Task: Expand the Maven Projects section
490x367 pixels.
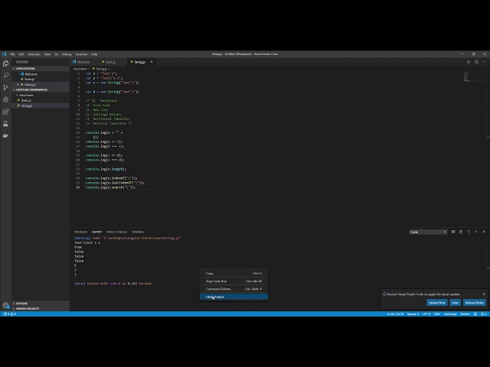Action: 41,309
